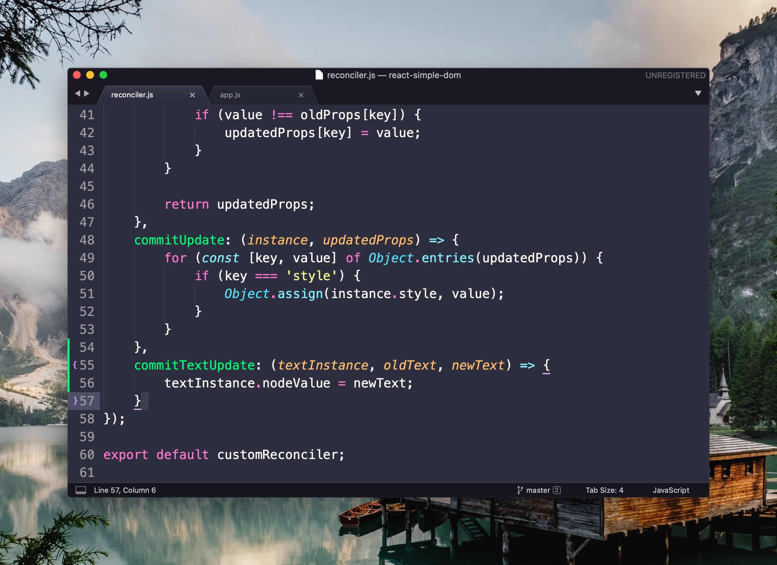Click 'return updatedProps;' on line 46
Image resolution: width=777 pixels, height=565 pixels.
click(x=239, y=204)
